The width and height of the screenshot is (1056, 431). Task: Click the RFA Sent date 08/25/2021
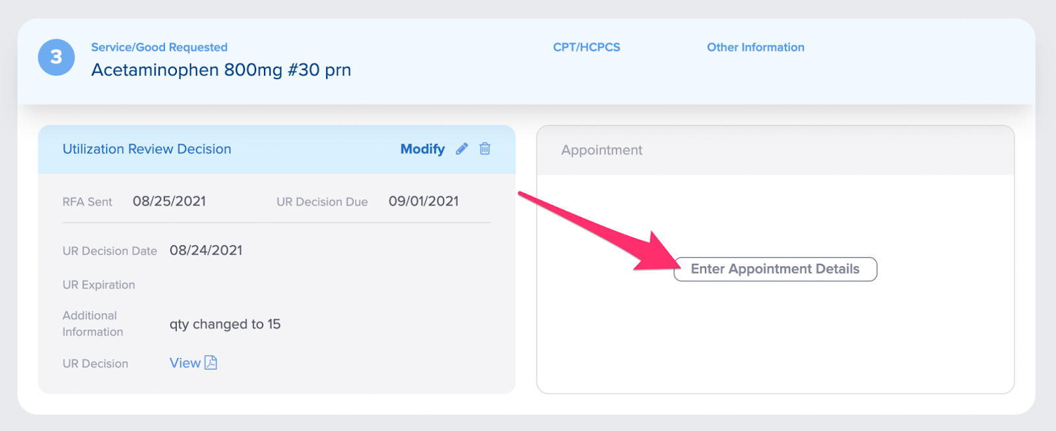click(169, 201)
